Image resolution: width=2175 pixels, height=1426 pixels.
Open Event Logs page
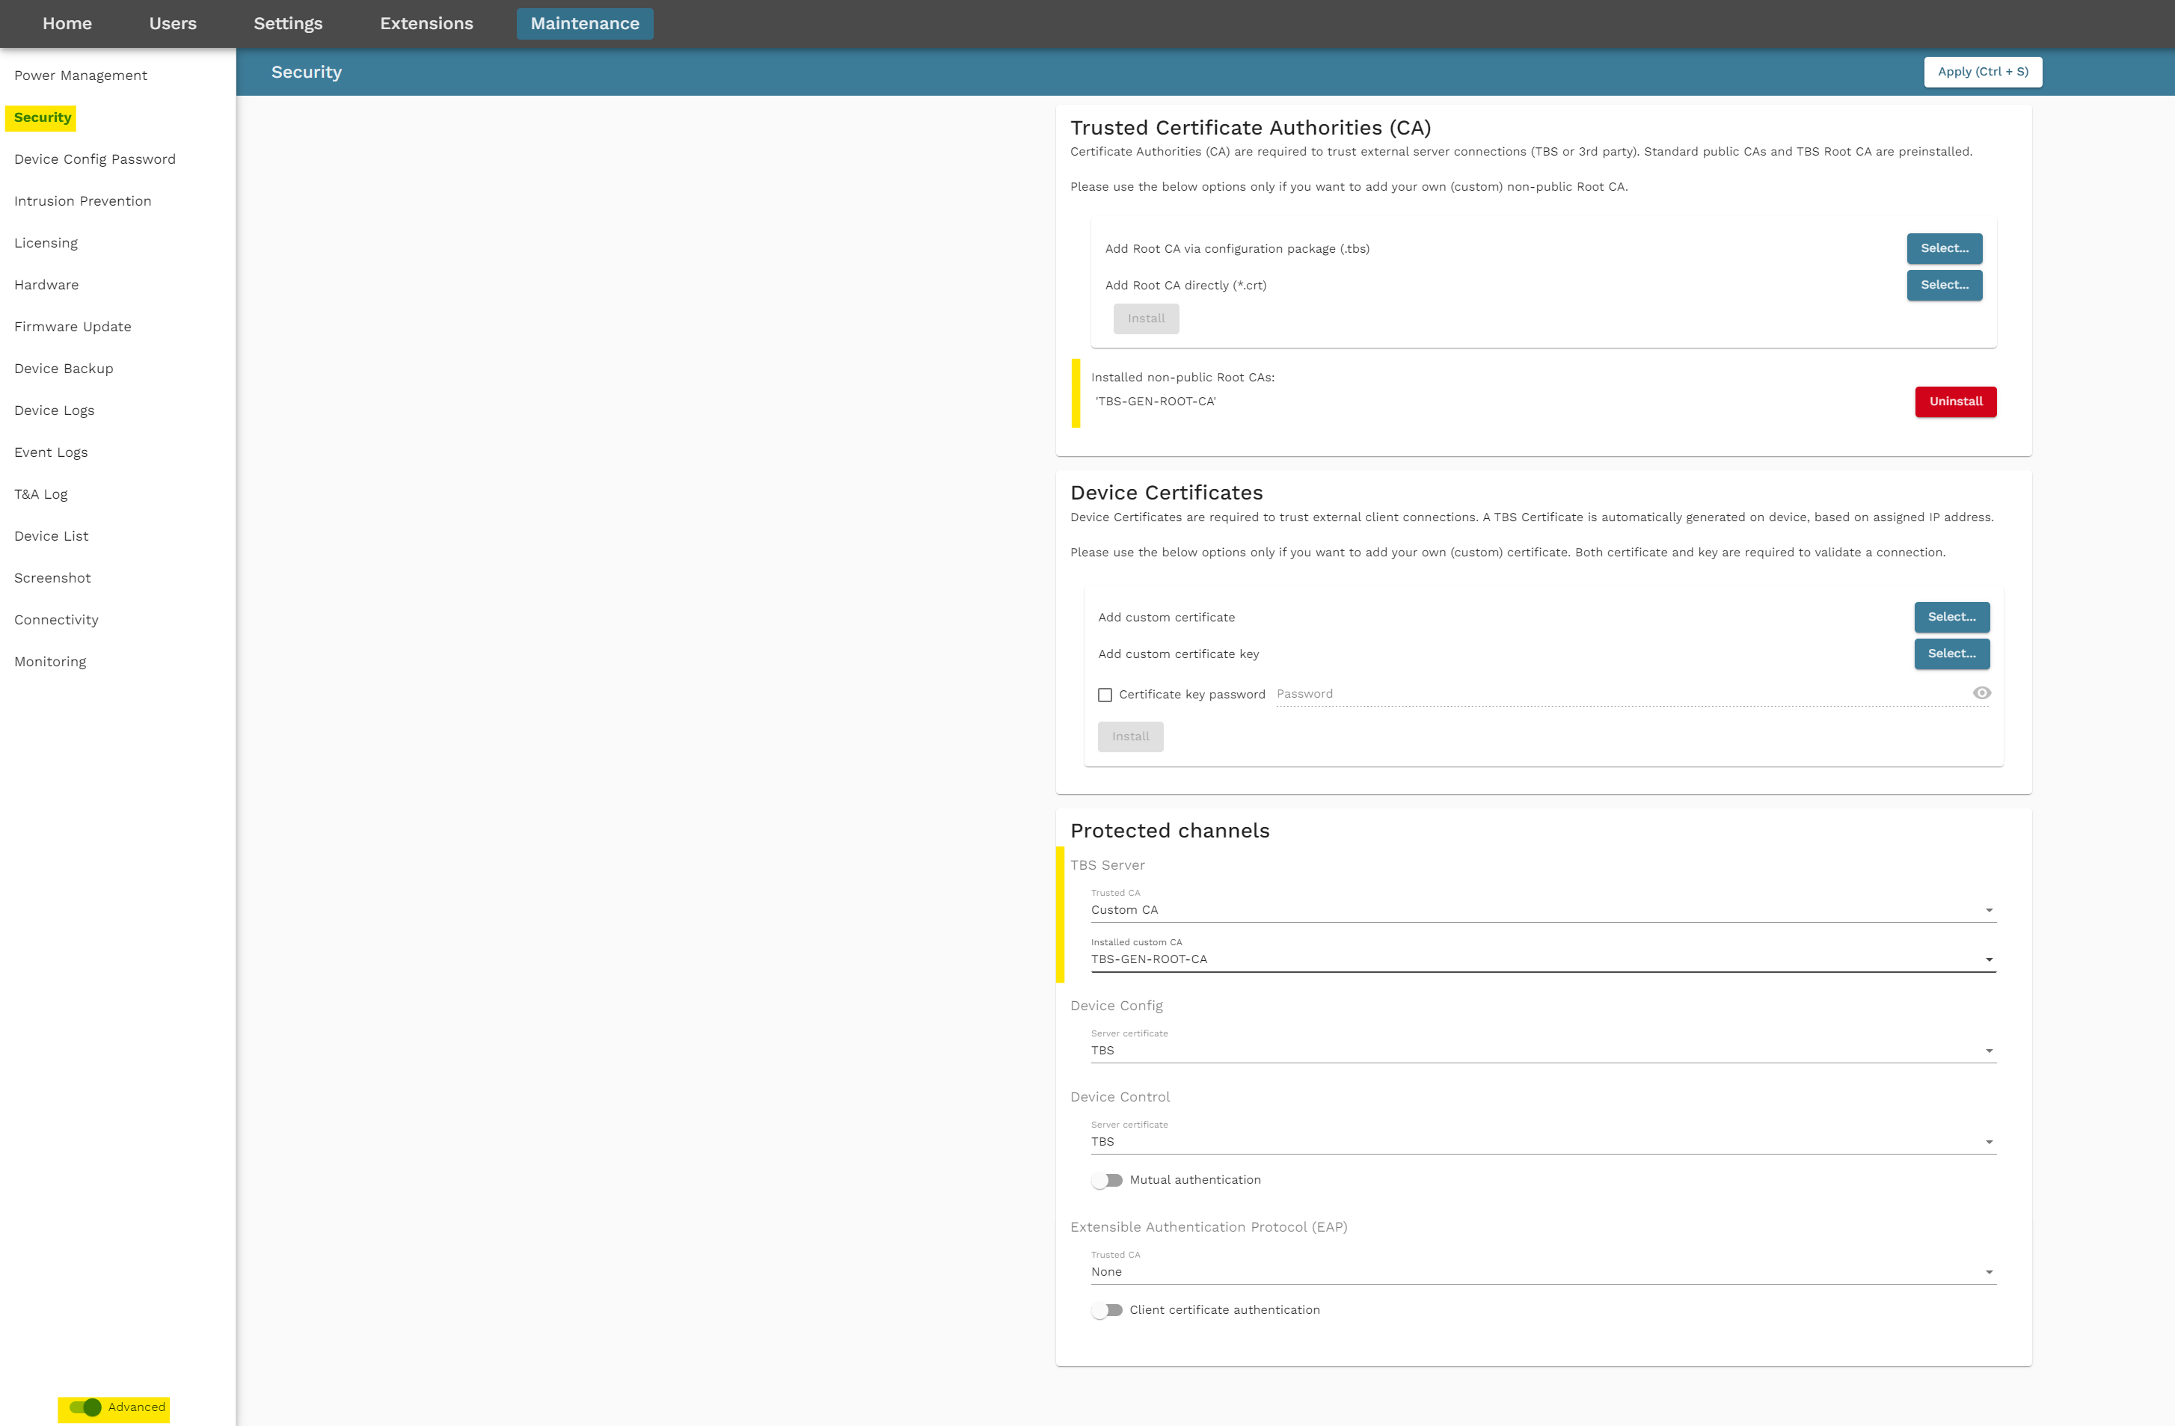click(51, 452)
